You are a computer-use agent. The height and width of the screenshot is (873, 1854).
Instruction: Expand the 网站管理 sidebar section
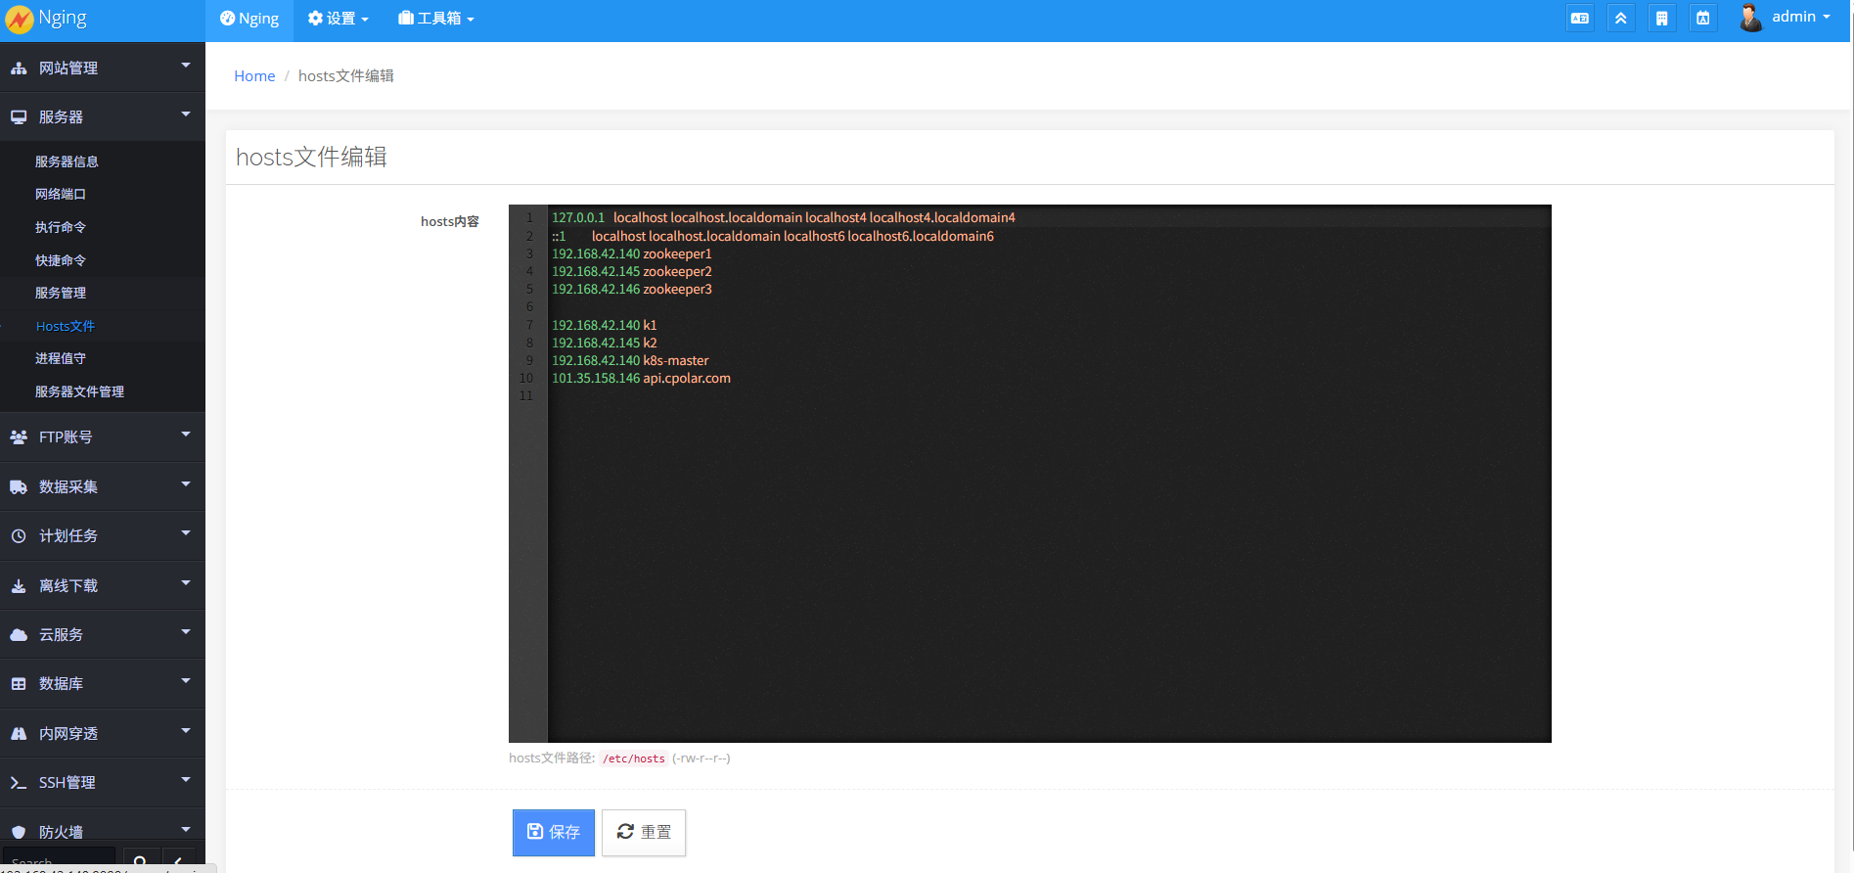[x=103, y=68]
